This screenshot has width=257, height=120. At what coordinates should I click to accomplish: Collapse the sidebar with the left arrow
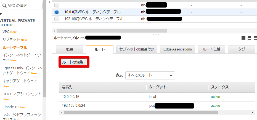49,2
